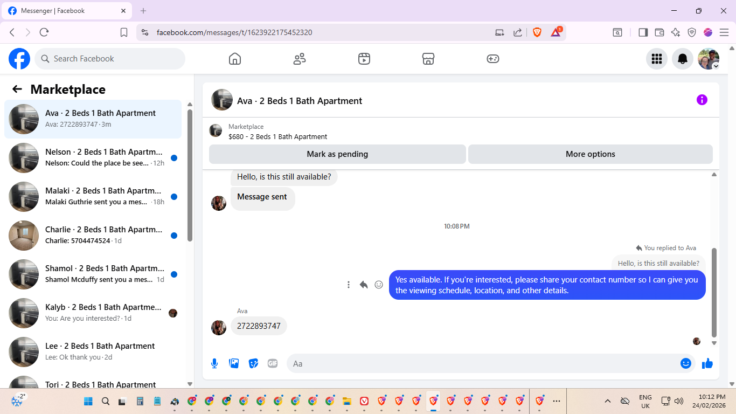
Task: Open Lee's apartment conversation
Action: pyautogui.click(x=93, y=352)
